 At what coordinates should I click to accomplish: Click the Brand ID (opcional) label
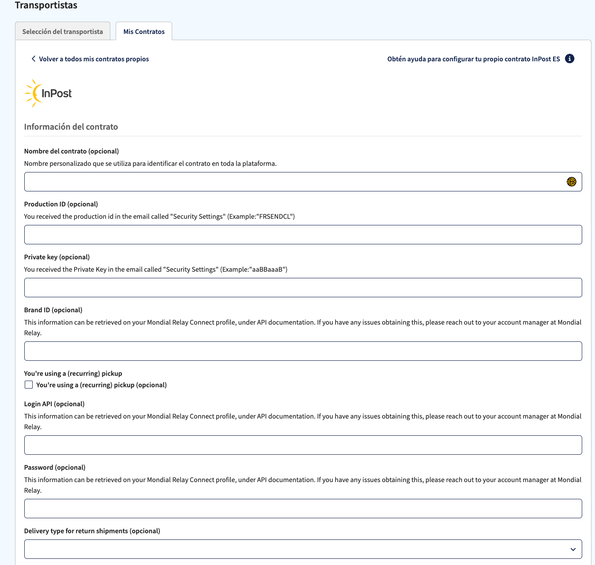(53, 310)
